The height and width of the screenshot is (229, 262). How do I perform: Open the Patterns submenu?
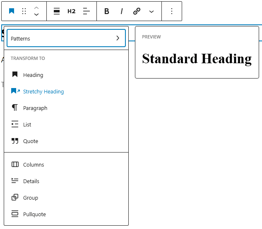tap(66, 38)
